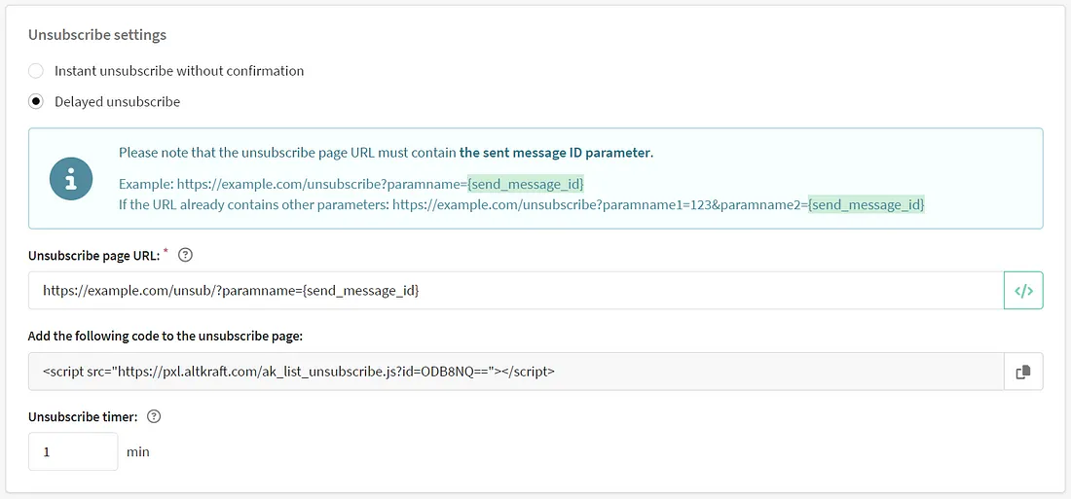Click the 'min' unit label
The height and width of the screenshot is (499, 1071).
[x=138, y=452]
